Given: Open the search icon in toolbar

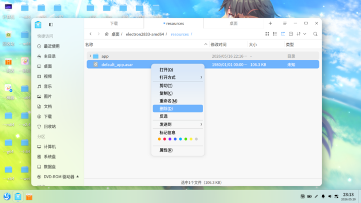Looking at the screenshot, I should click(x=315, y=34).
